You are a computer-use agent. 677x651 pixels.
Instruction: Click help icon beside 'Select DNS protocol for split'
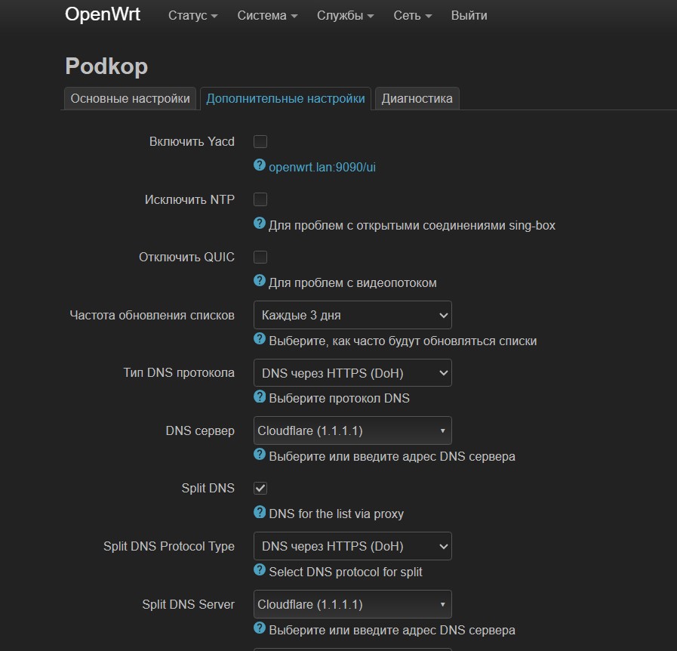coord(260,570)
